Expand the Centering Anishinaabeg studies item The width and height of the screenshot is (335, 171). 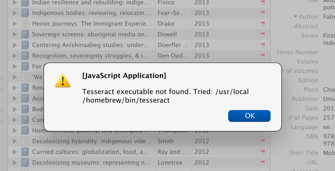[15, 45]
